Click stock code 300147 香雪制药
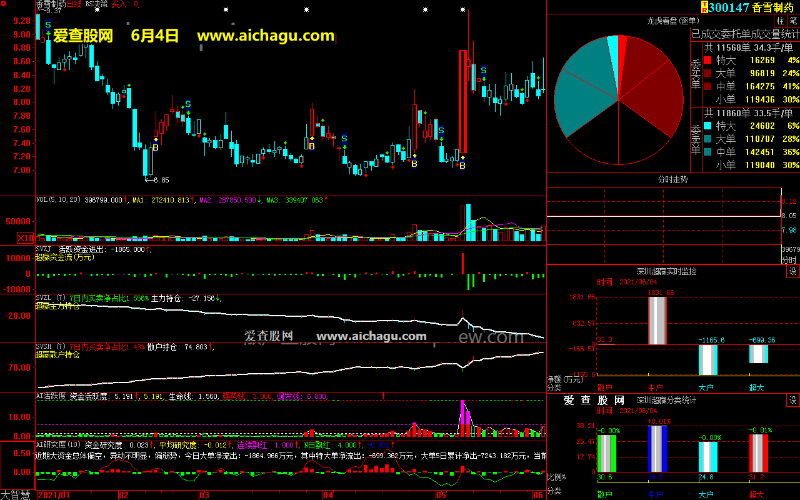This screenshot has height=500, width=800. click(x=752, y=7)
